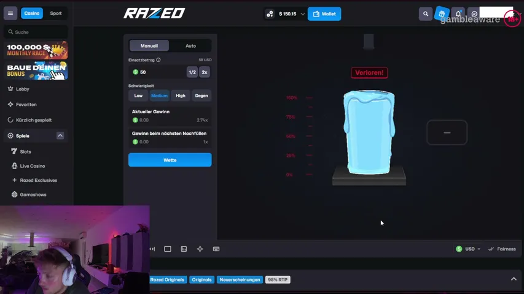
Task: Click the Razed Originals tag
Action: [167, 280]
